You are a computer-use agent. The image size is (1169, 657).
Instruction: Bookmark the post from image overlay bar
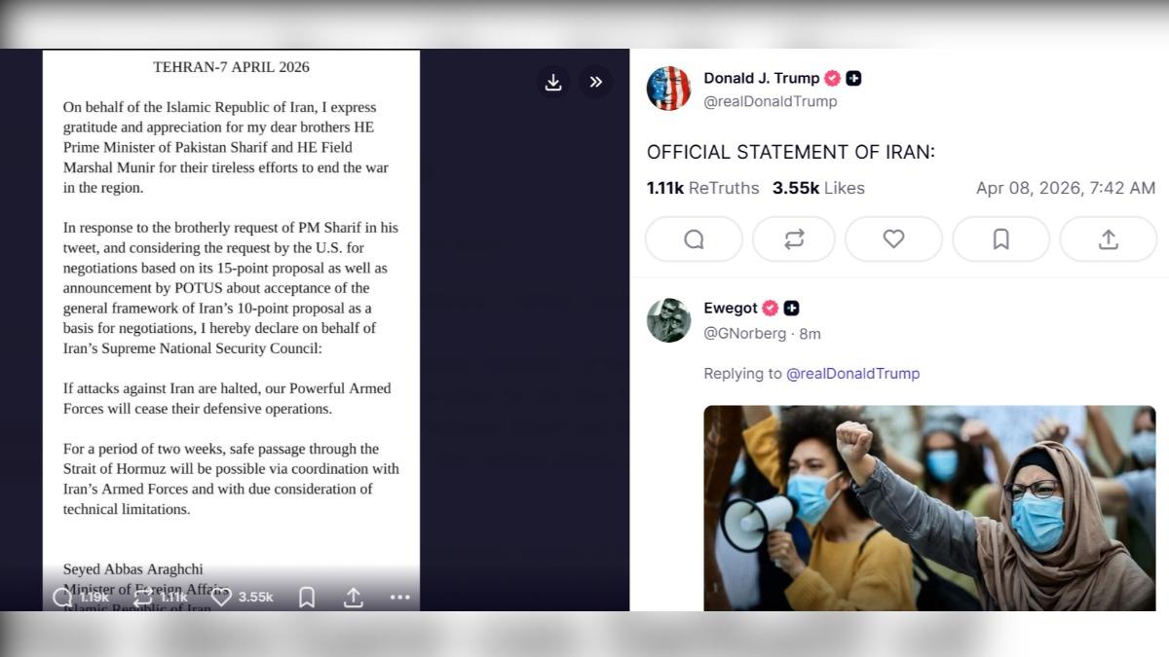click(306, 597)
